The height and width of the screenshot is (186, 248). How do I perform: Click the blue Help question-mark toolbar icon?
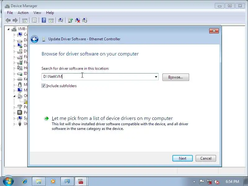point(44,20)
